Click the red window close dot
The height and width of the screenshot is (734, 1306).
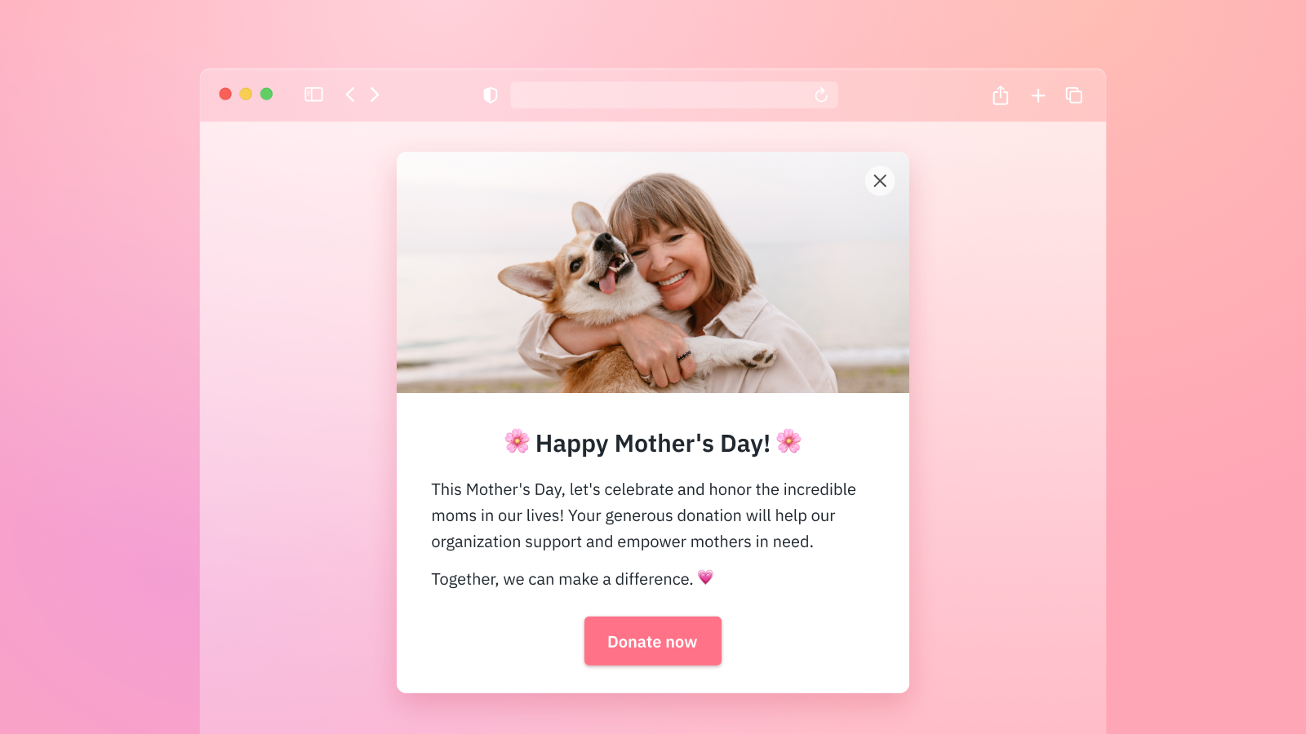click(225, 94)
